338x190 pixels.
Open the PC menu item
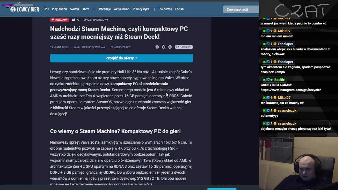(x=47, y=9)
